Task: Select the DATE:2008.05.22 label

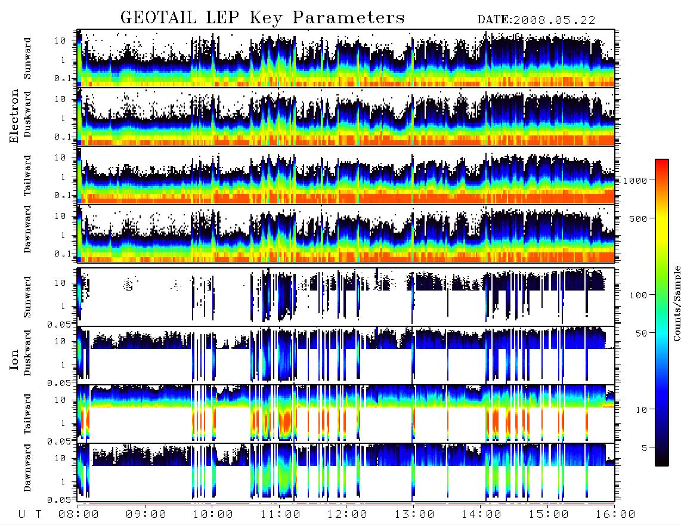Action: (536, 20)
